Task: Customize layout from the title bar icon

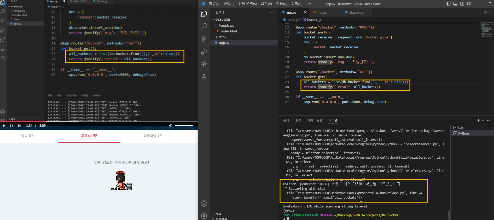Action: [469, 4]
